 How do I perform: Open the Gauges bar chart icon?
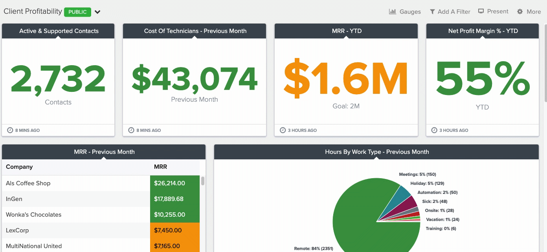pyautogui.click(x=392, y=11)
